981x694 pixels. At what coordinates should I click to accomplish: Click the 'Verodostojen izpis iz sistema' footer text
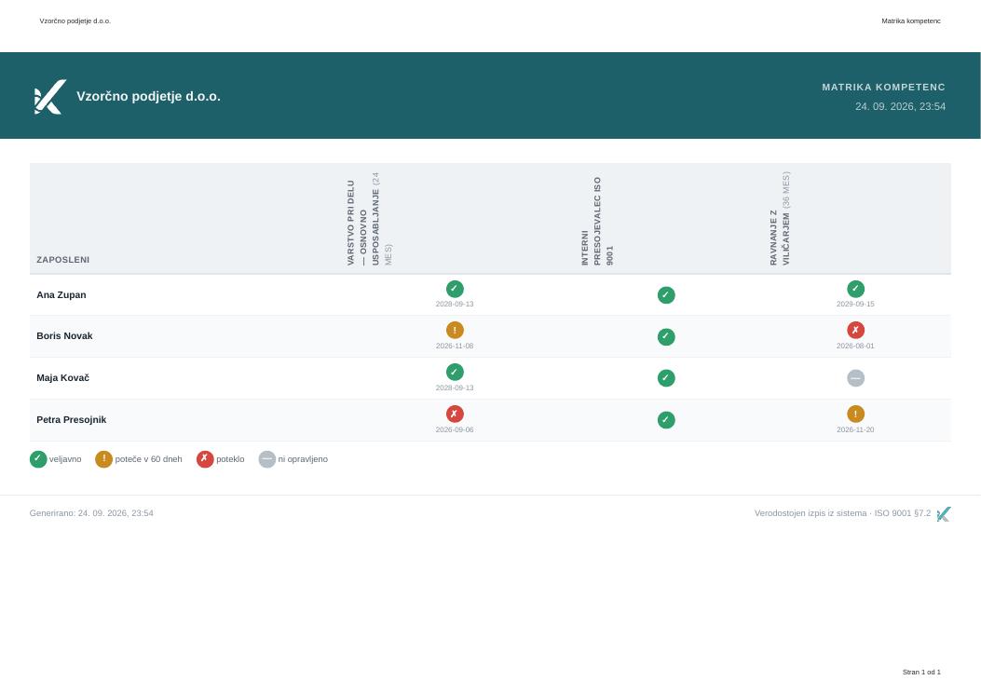pyautogui.click(x=810, y=513)
